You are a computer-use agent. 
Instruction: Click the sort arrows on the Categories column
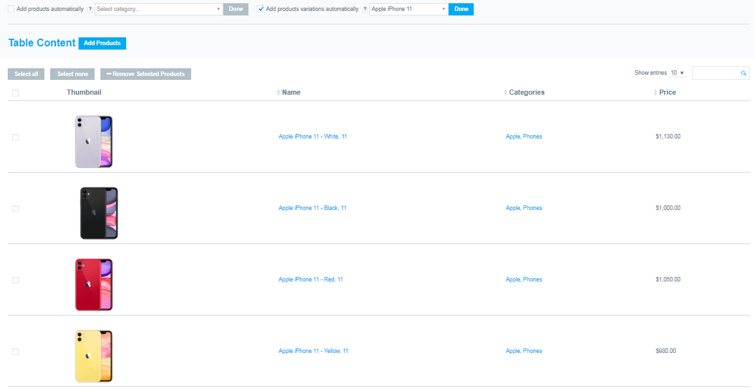504,92
